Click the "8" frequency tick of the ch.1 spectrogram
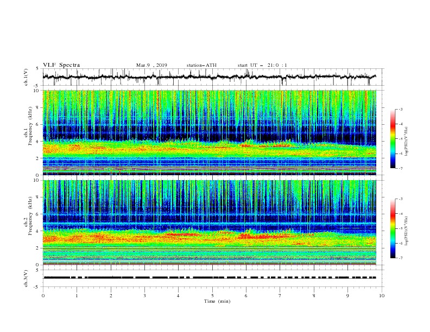This screenshot has width=430, height=332. (x=39, y=107)
